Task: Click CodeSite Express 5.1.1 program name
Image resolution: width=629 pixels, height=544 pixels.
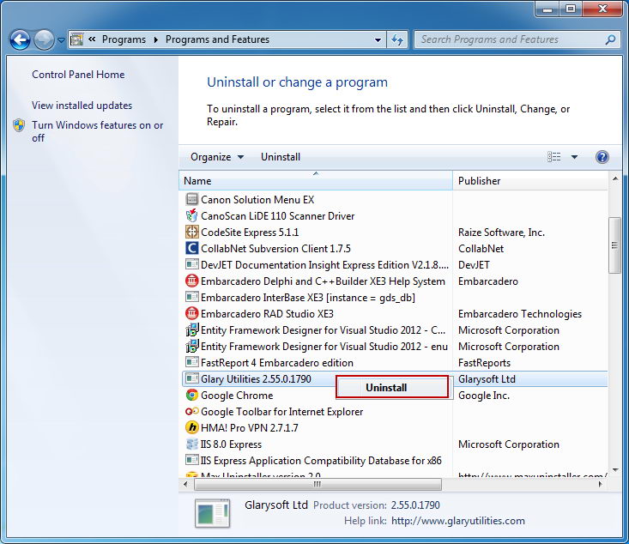Action: point(250,233)
